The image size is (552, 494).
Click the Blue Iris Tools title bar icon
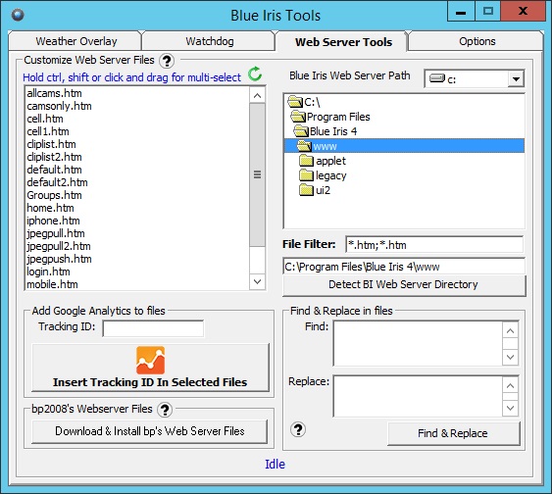(18, 15)
